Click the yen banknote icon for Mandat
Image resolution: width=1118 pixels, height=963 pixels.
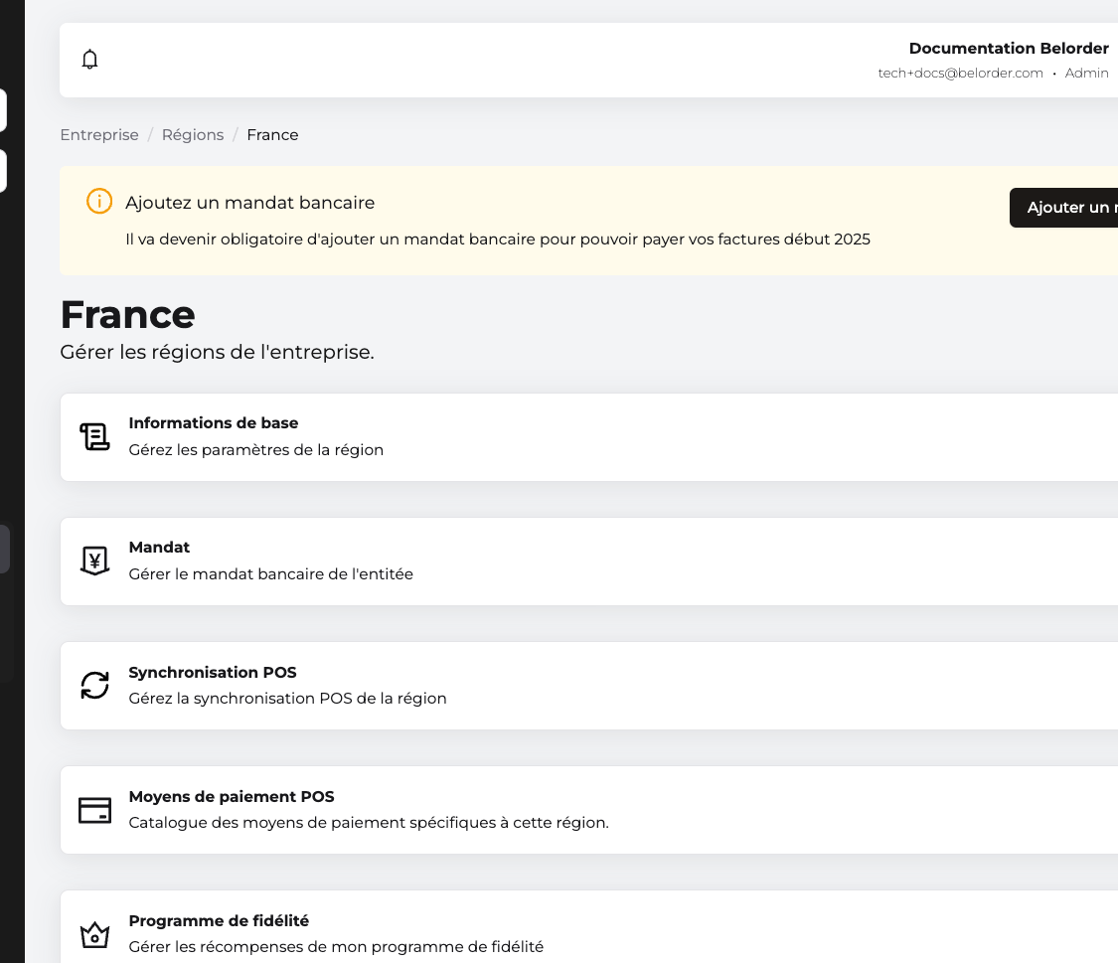94,561
